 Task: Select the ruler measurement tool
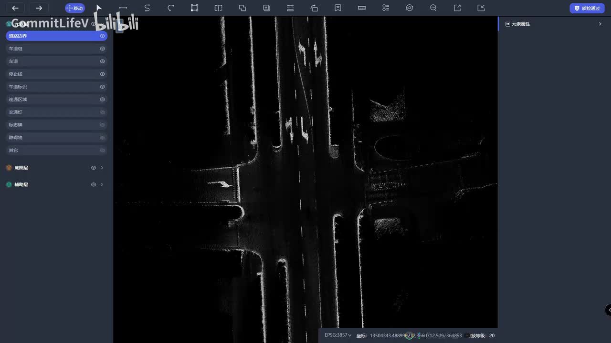click(x=362, y=8)
